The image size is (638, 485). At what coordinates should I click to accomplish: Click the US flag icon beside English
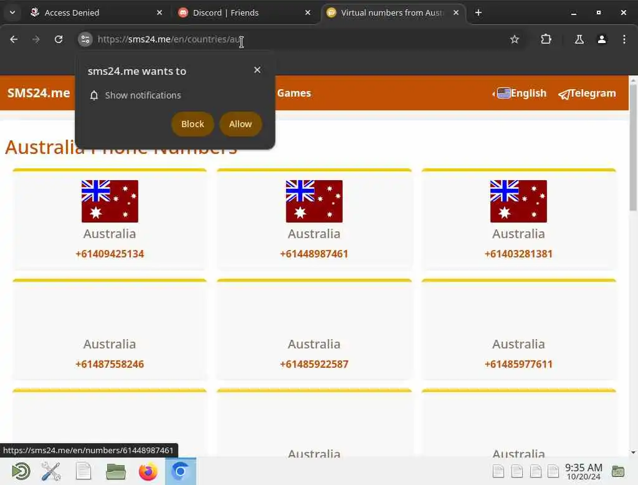(503, 94)
